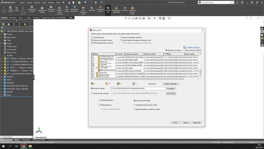The width and height of the screenshot is (264, 149).
Task: Click the Windows Start button
Action: [x=3, y=146]
